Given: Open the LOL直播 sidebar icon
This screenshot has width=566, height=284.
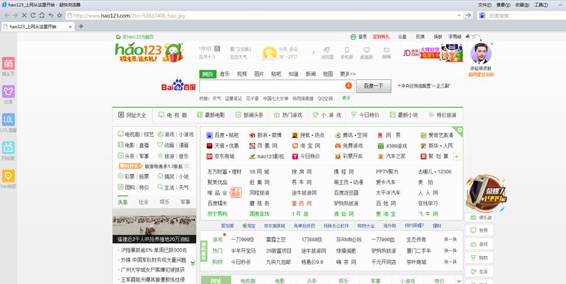Looking at the screenshot, I should coord(8,120).
